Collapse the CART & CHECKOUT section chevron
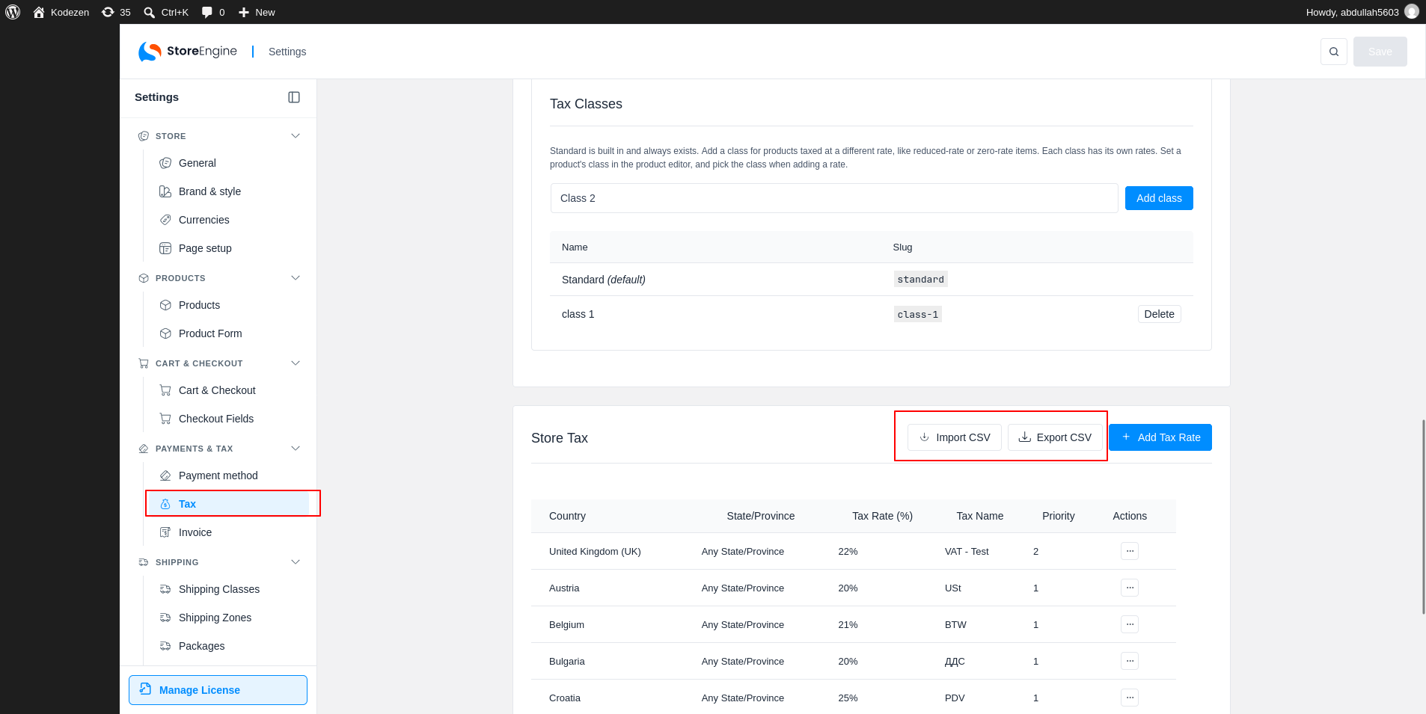This screenshot has width=1426, height=714. (296, 363)
